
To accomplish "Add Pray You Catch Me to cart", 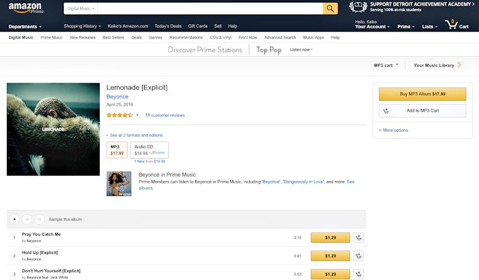I will [358, 238].
